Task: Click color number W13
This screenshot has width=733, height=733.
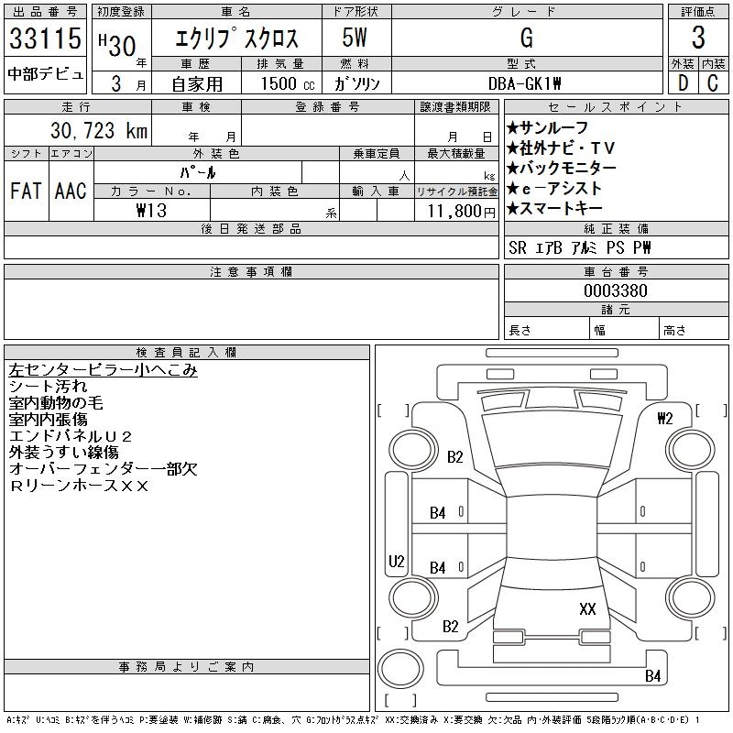Action: point(151,211)
